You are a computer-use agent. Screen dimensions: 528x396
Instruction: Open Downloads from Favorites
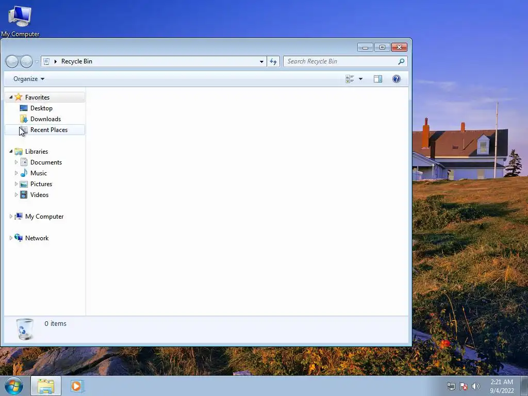tap(45, 119)
